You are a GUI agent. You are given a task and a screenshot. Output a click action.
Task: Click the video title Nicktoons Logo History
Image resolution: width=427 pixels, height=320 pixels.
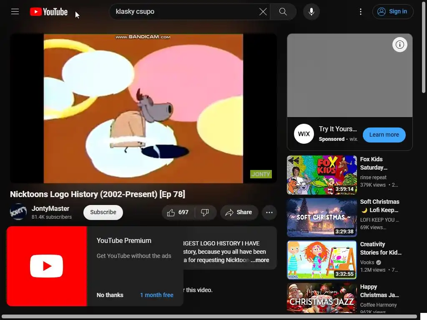98,194
